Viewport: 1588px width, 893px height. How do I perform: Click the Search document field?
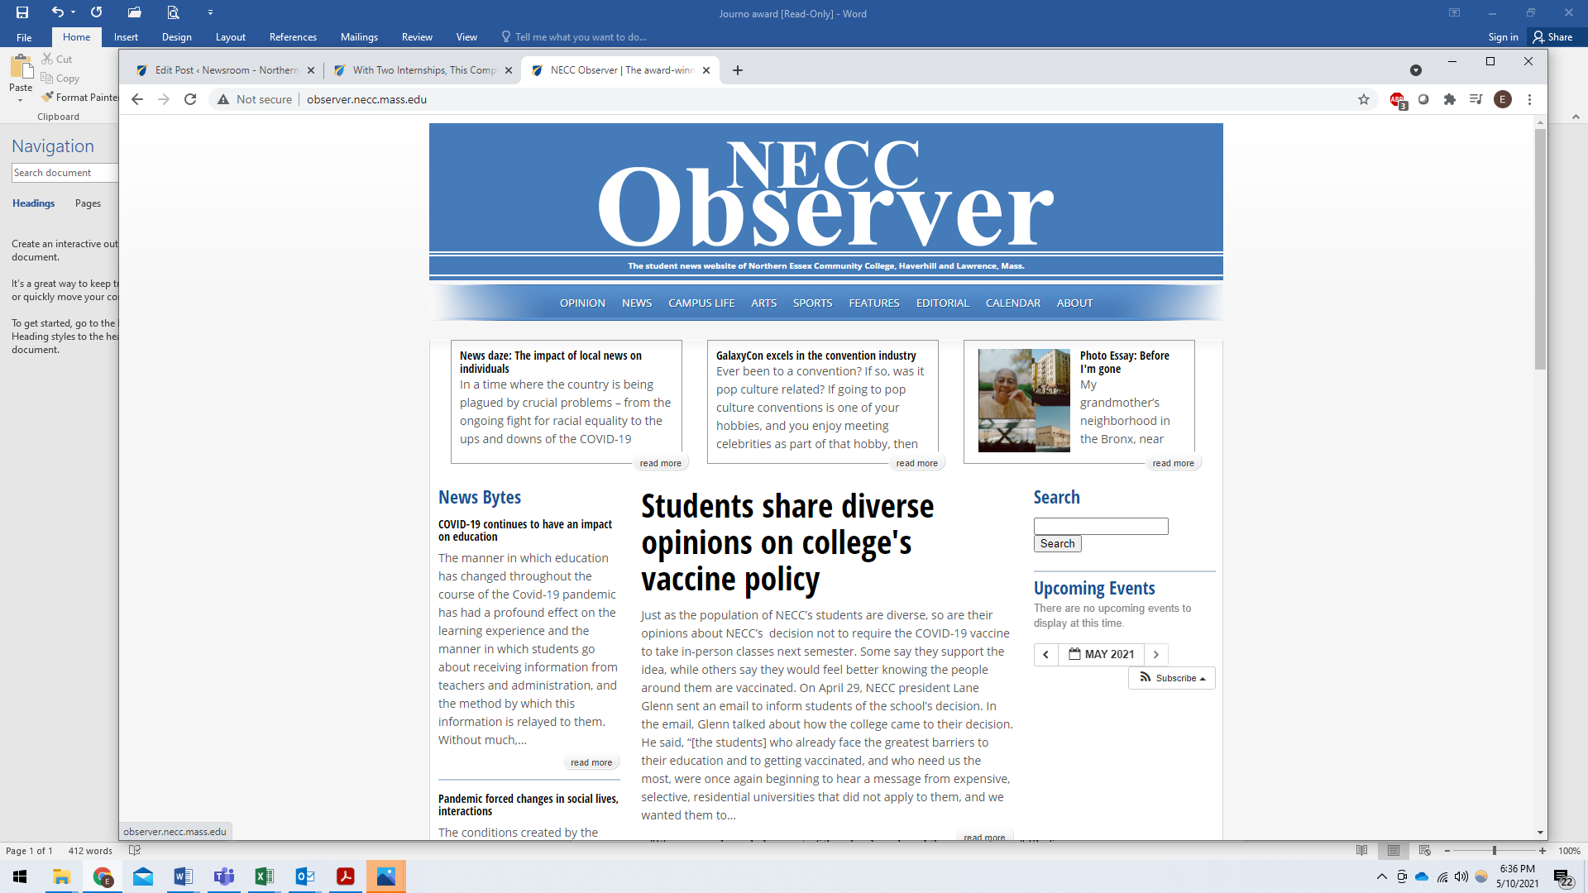(x=65, y=173)
